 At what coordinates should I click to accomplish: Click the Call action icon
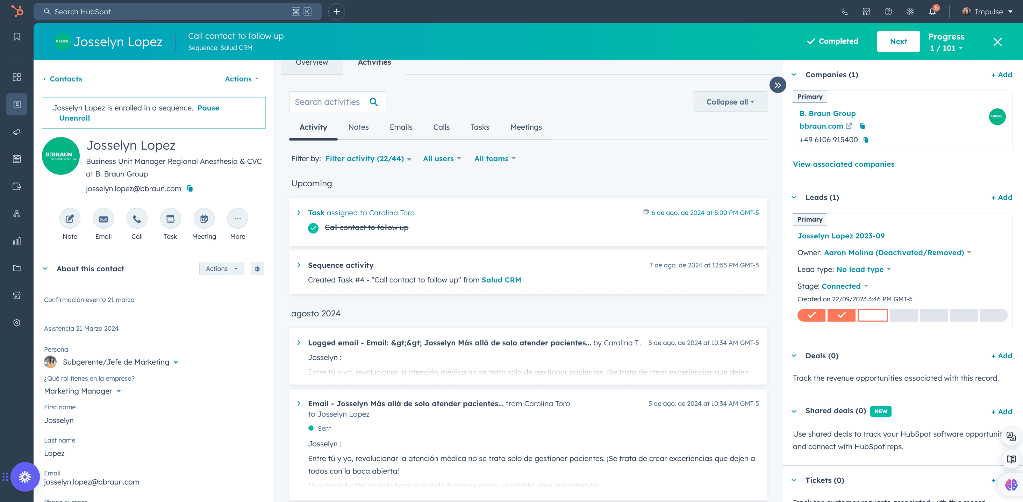pyautogui.click(x=137, y=218)
